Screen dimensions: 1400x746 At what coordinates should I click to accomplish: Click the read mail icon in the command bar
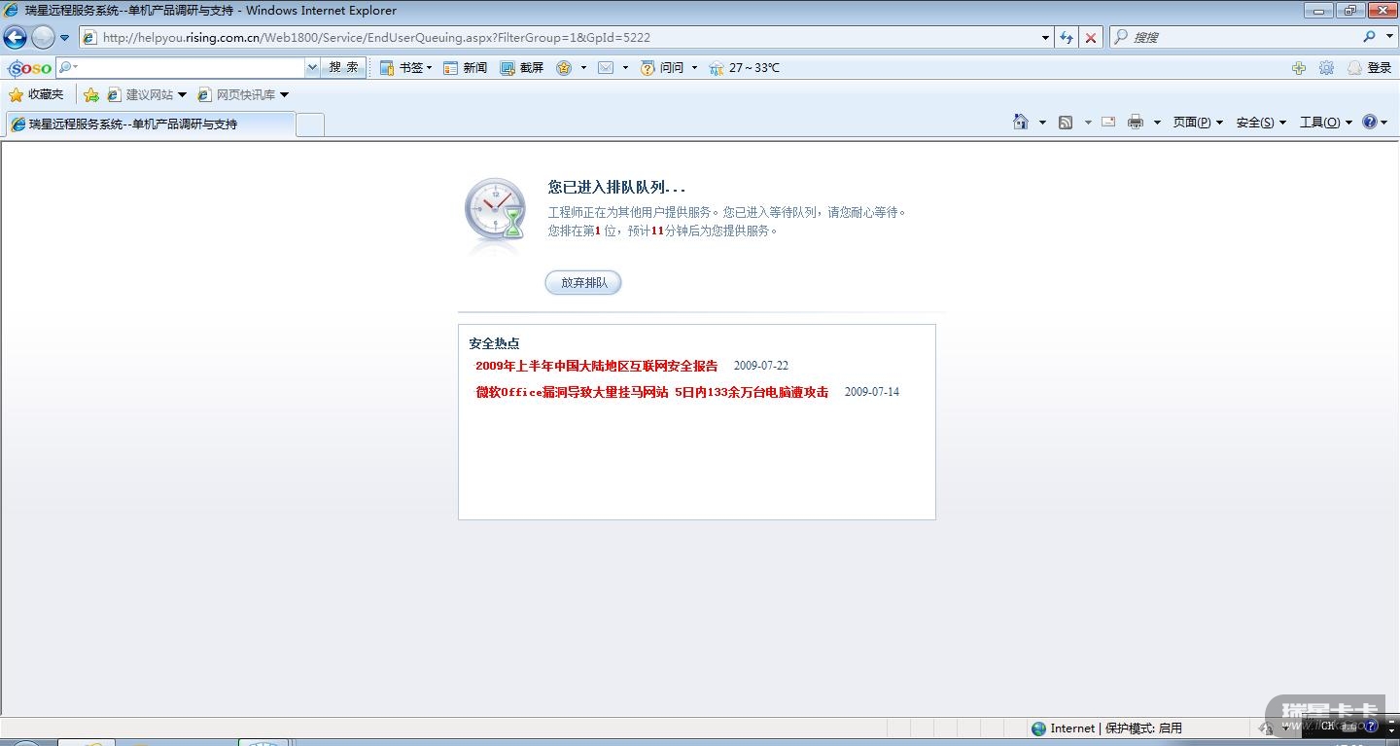1108,123
